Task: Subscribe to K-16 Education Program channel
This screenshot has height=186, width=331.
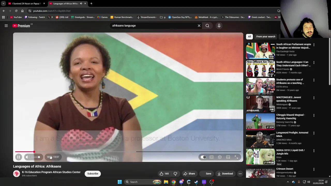Action: tap(93, 174)
